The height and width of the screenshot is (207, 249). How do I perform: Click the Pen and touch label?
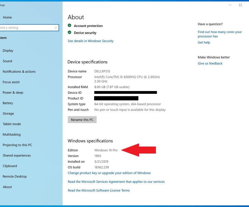point(78,110)
